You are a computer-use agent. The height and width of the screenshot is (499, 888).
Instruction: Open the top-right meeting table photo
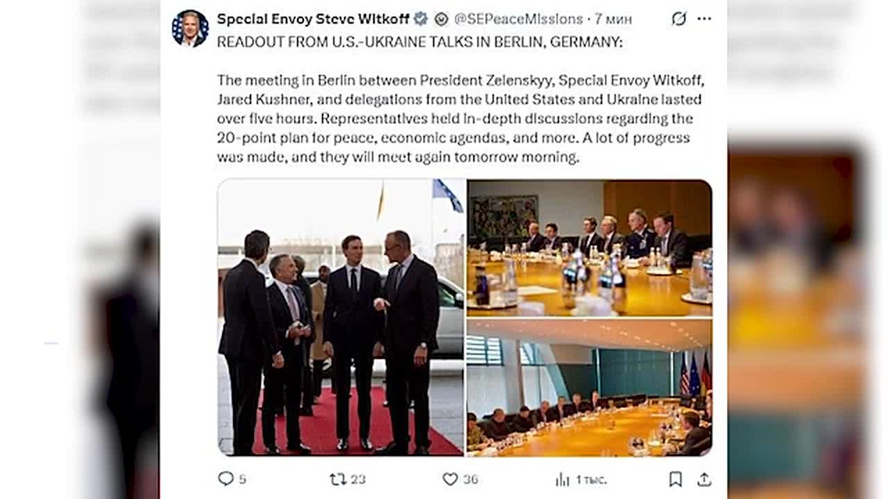click(589, 247)
